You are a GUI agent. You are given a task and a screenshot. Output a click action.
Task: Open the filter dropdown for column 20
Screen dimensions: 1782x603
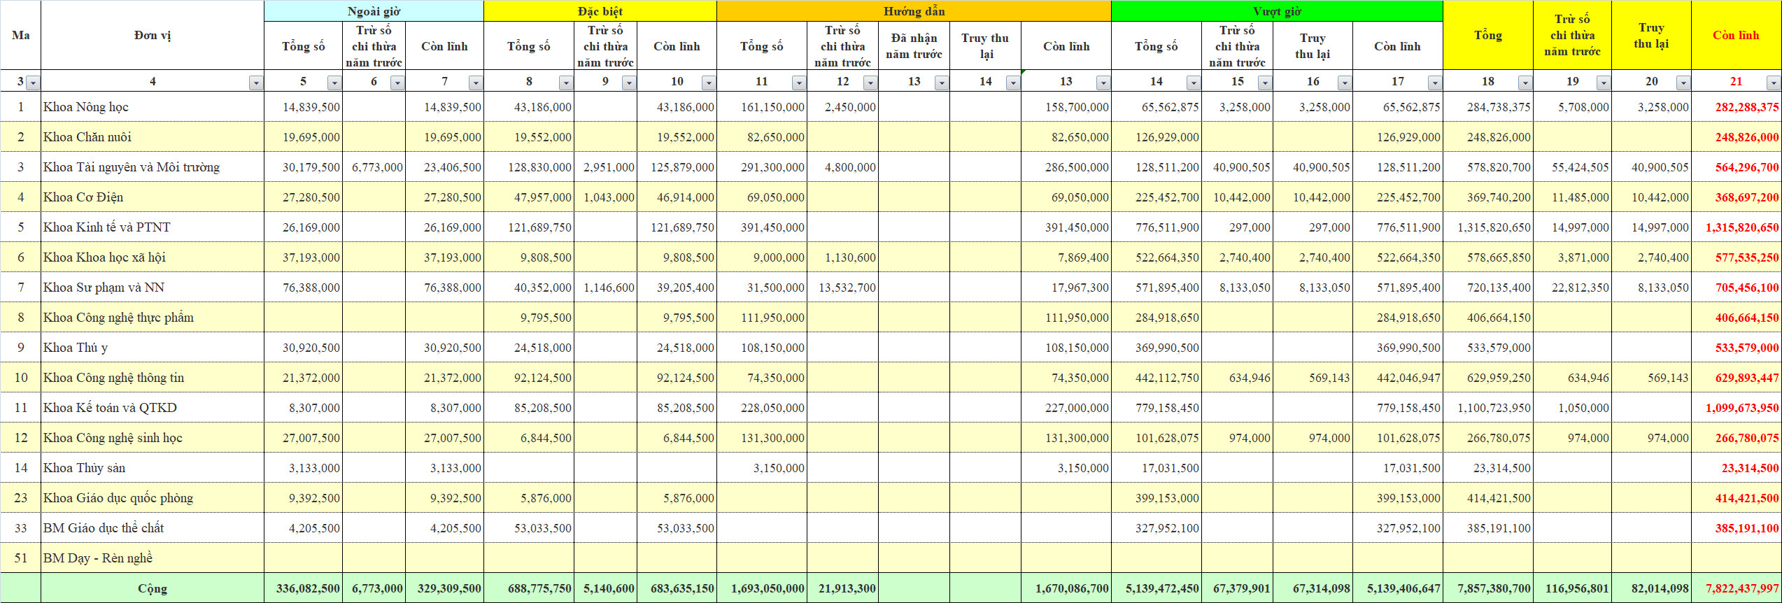click(x=1683, y=83)
